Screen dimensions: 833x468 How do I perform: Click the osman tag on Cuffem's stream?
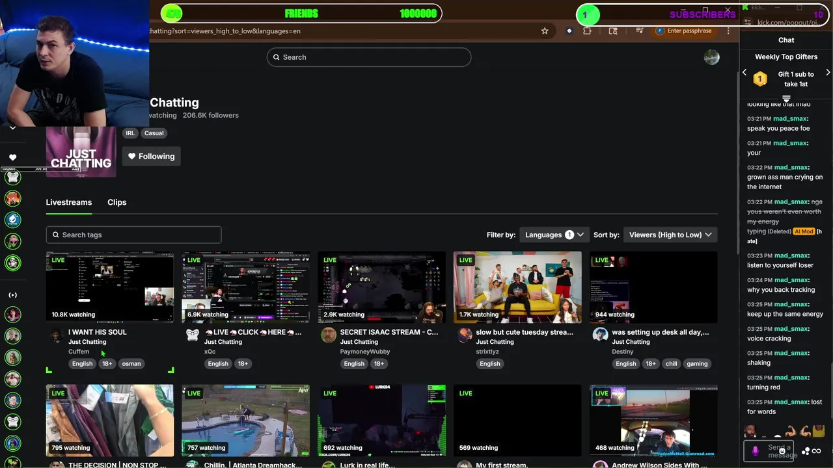pyautogui.click(x=131, y=363)
